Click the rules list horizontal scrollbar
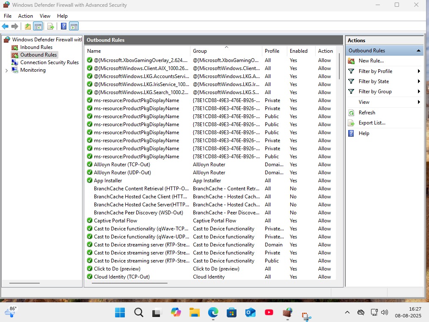Viewport: 429px width, 322px height. 129,283
